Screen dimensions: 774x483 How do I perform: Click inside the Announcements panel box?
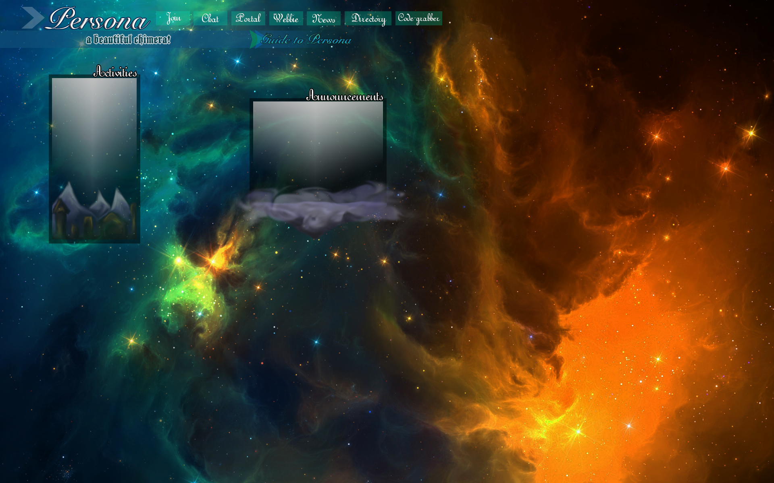pos(318,141)
